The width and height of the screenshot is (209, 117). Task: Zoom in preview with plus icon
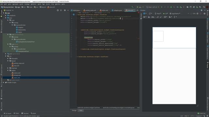pos(197,14)
